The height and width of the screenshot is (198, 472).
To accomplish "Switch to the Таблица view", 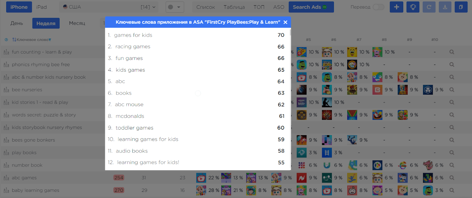I will 234,7.
